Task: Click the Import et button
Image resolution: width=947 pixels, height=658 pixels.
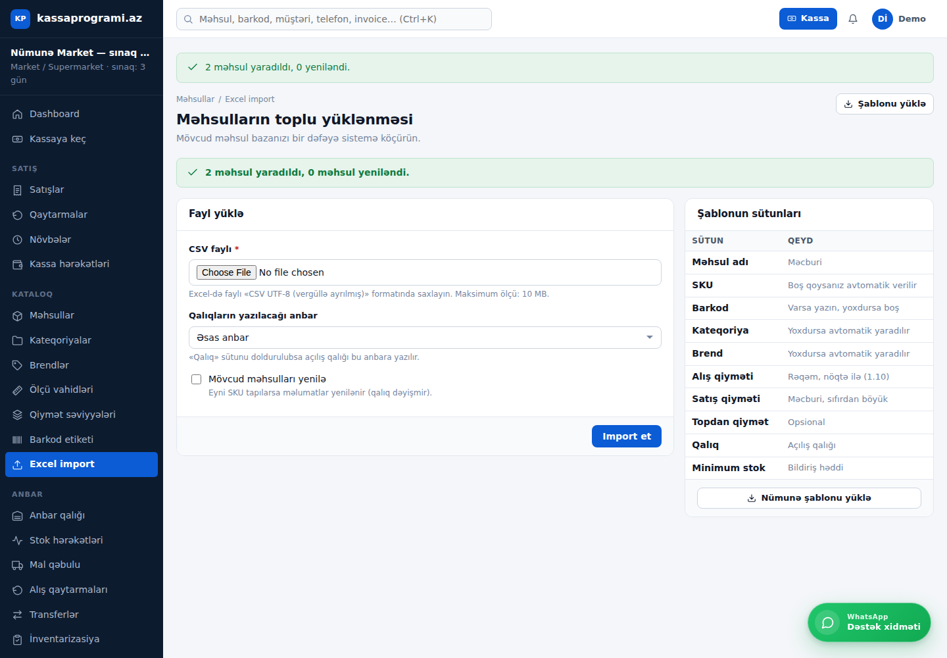Action: pos(627,436)
